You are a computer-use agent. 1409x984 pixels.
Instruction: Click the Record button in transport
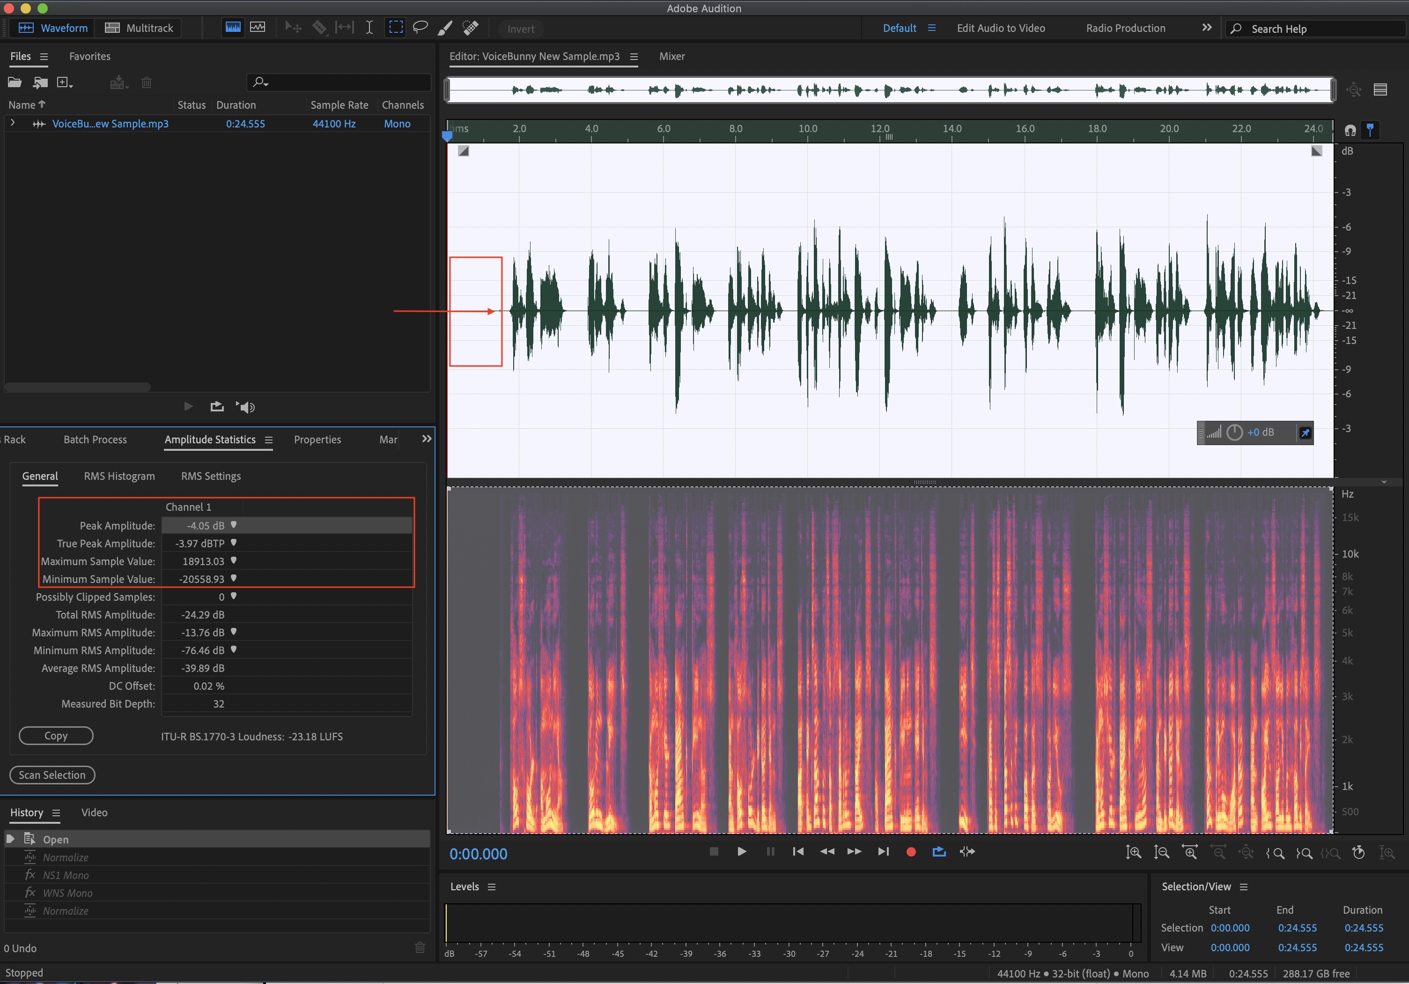911,851
